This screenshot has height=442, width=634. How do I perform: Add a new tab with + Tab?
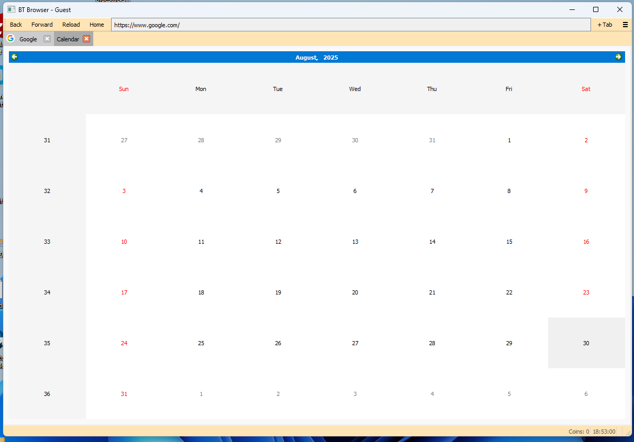[605, 25]
